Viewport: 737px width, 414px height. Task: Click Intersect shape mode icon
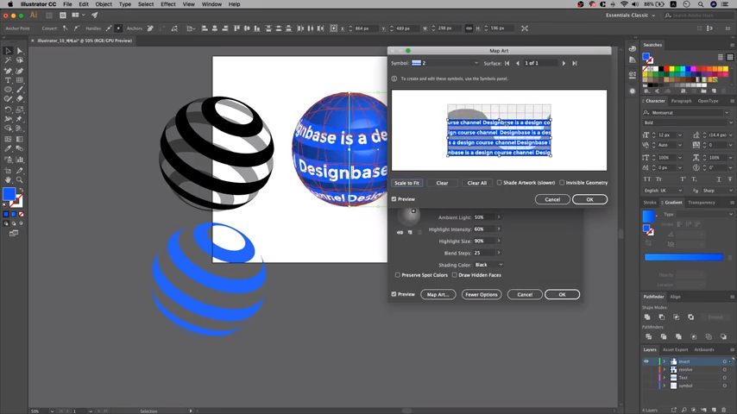tap(677, 317)
